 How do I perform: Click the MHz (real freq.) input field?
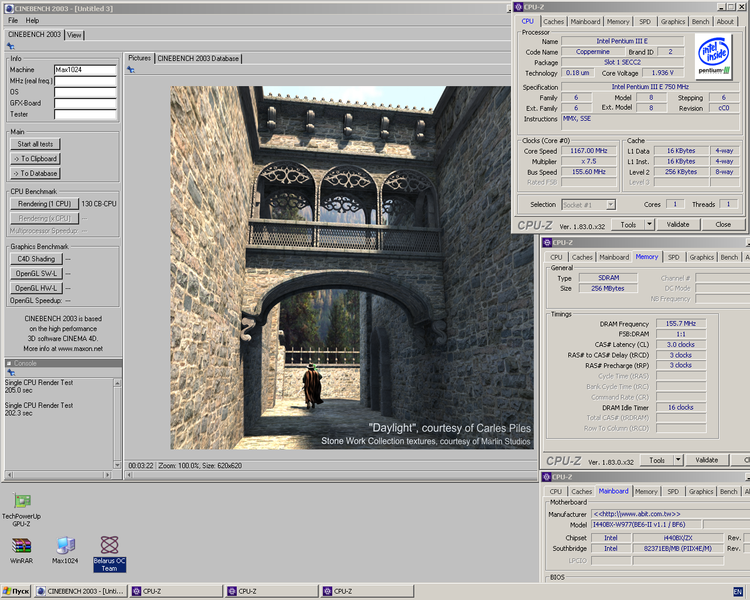(86, 81)
